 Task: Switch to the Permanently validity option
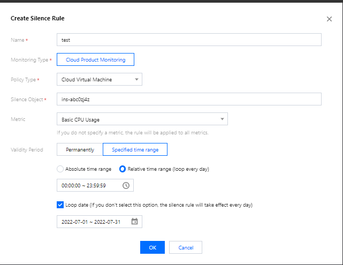[x=80, y=150]
